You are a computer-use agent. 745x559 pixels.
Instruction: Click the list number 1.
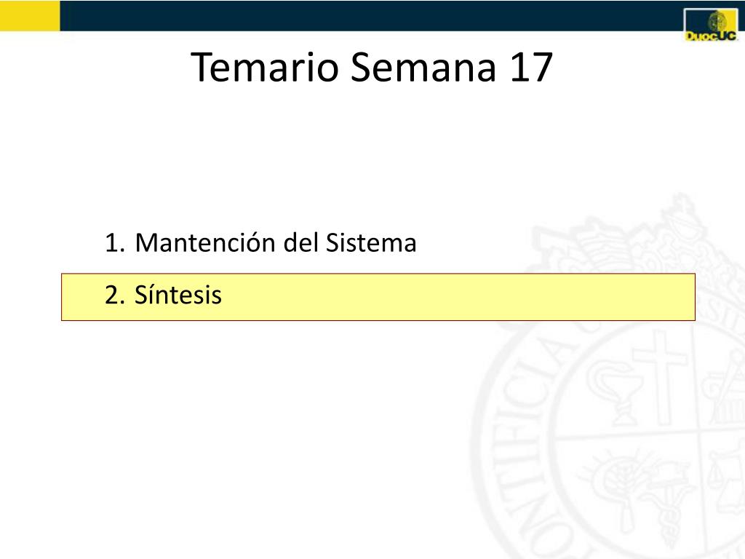tap(115, 243)
